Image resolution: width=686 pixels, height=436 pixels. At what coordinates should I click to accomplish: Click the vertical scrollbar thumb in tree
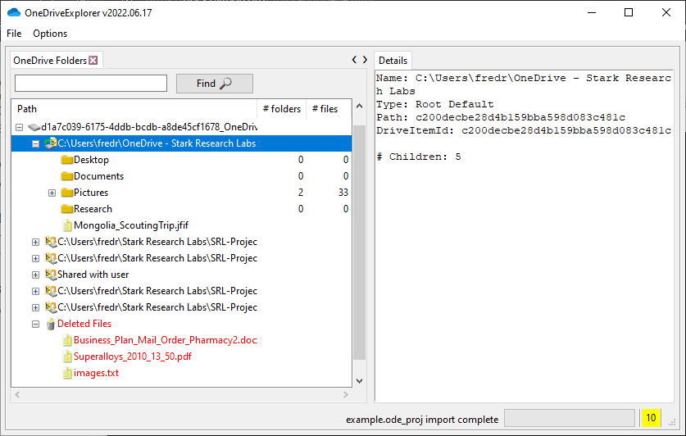coord(359,243)
